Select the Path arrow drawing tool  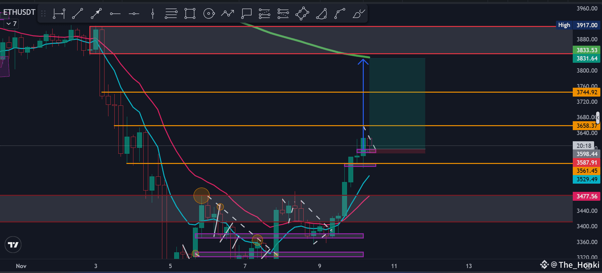click(227, 14)
